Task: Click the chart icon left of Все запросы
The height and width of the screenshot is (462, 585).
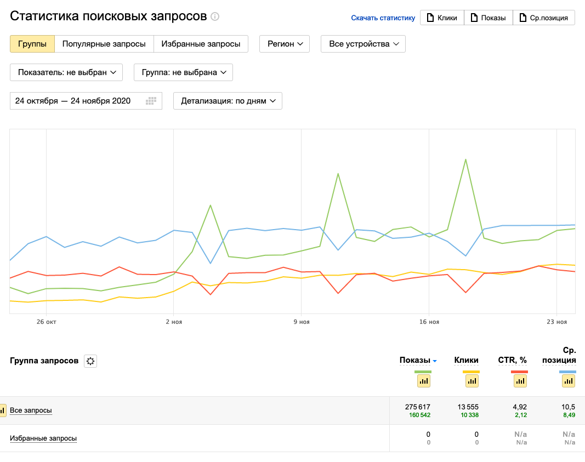Action: click(x=2, y=410)
